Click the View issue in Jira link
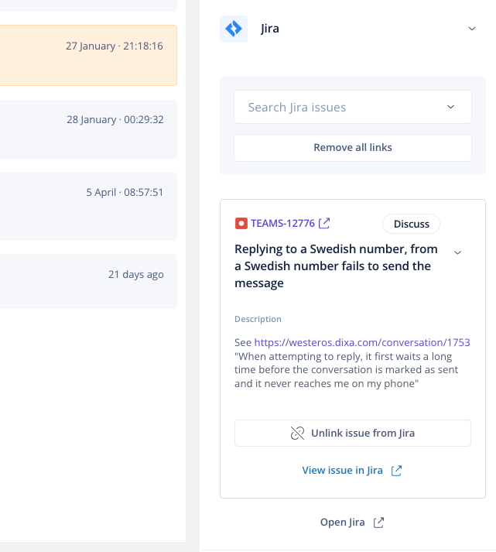 (342, 471)
